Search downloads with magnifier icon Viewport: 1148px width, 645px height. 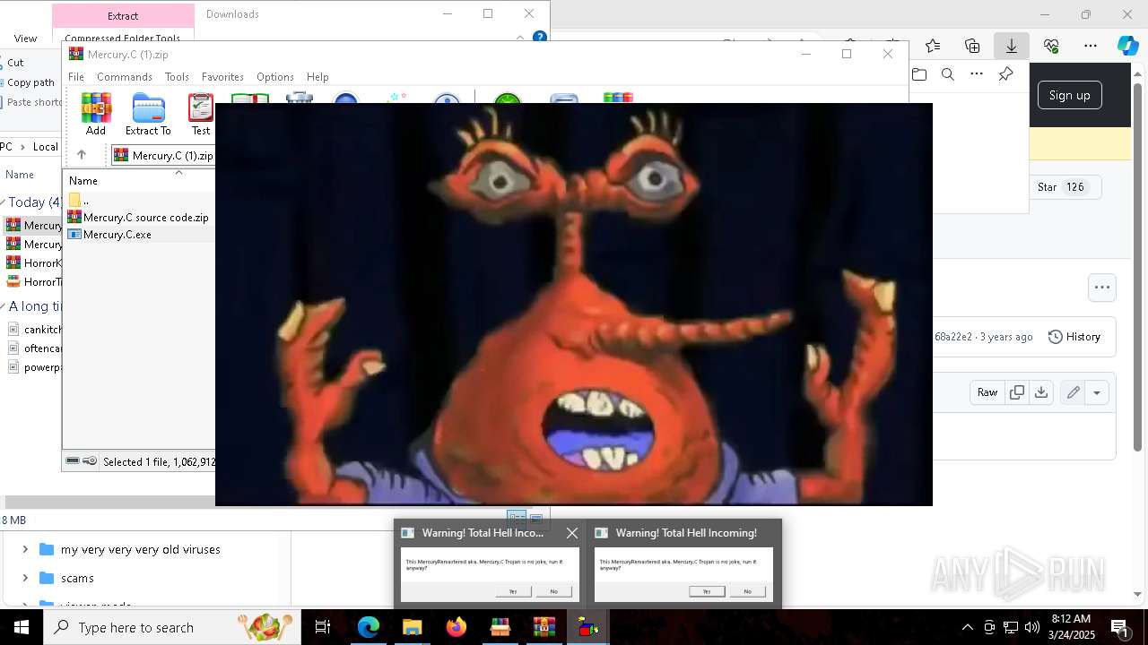tap(948, 74)
